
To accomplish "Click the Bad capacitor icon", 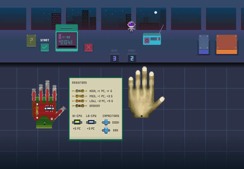I will tap(106, 130).
